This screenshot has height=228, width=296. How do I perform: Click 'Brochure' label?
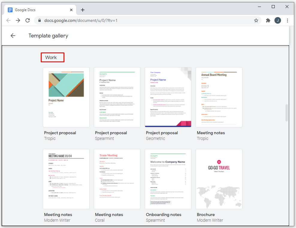(206, 215)
